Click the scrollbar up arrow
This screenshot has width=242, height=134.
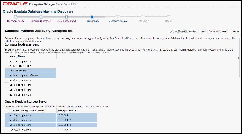click(x=239, y=37)
